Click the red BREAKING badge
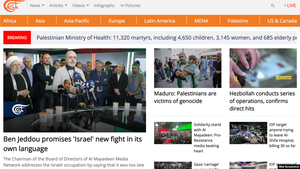 [x=17, y=38]
